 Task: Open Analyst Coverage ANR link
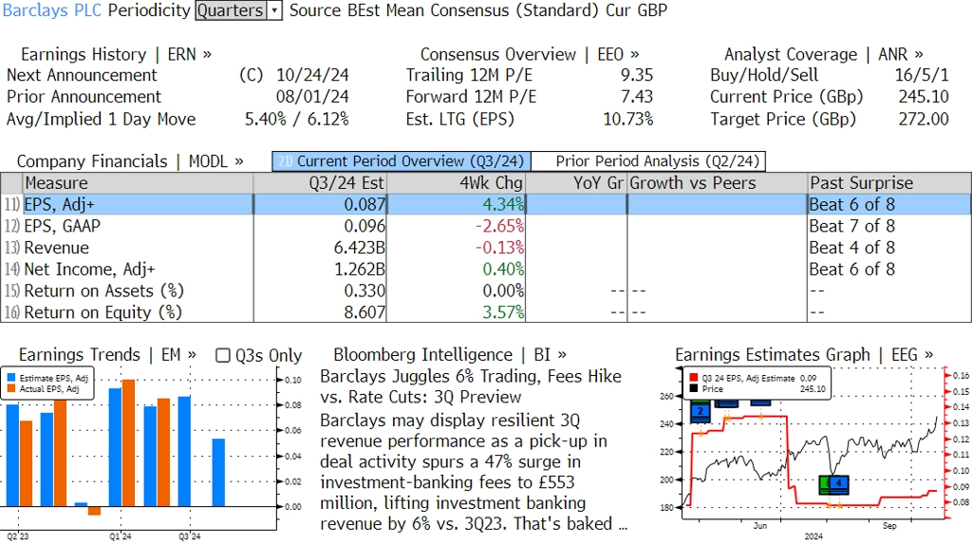[x=824, y=54]
